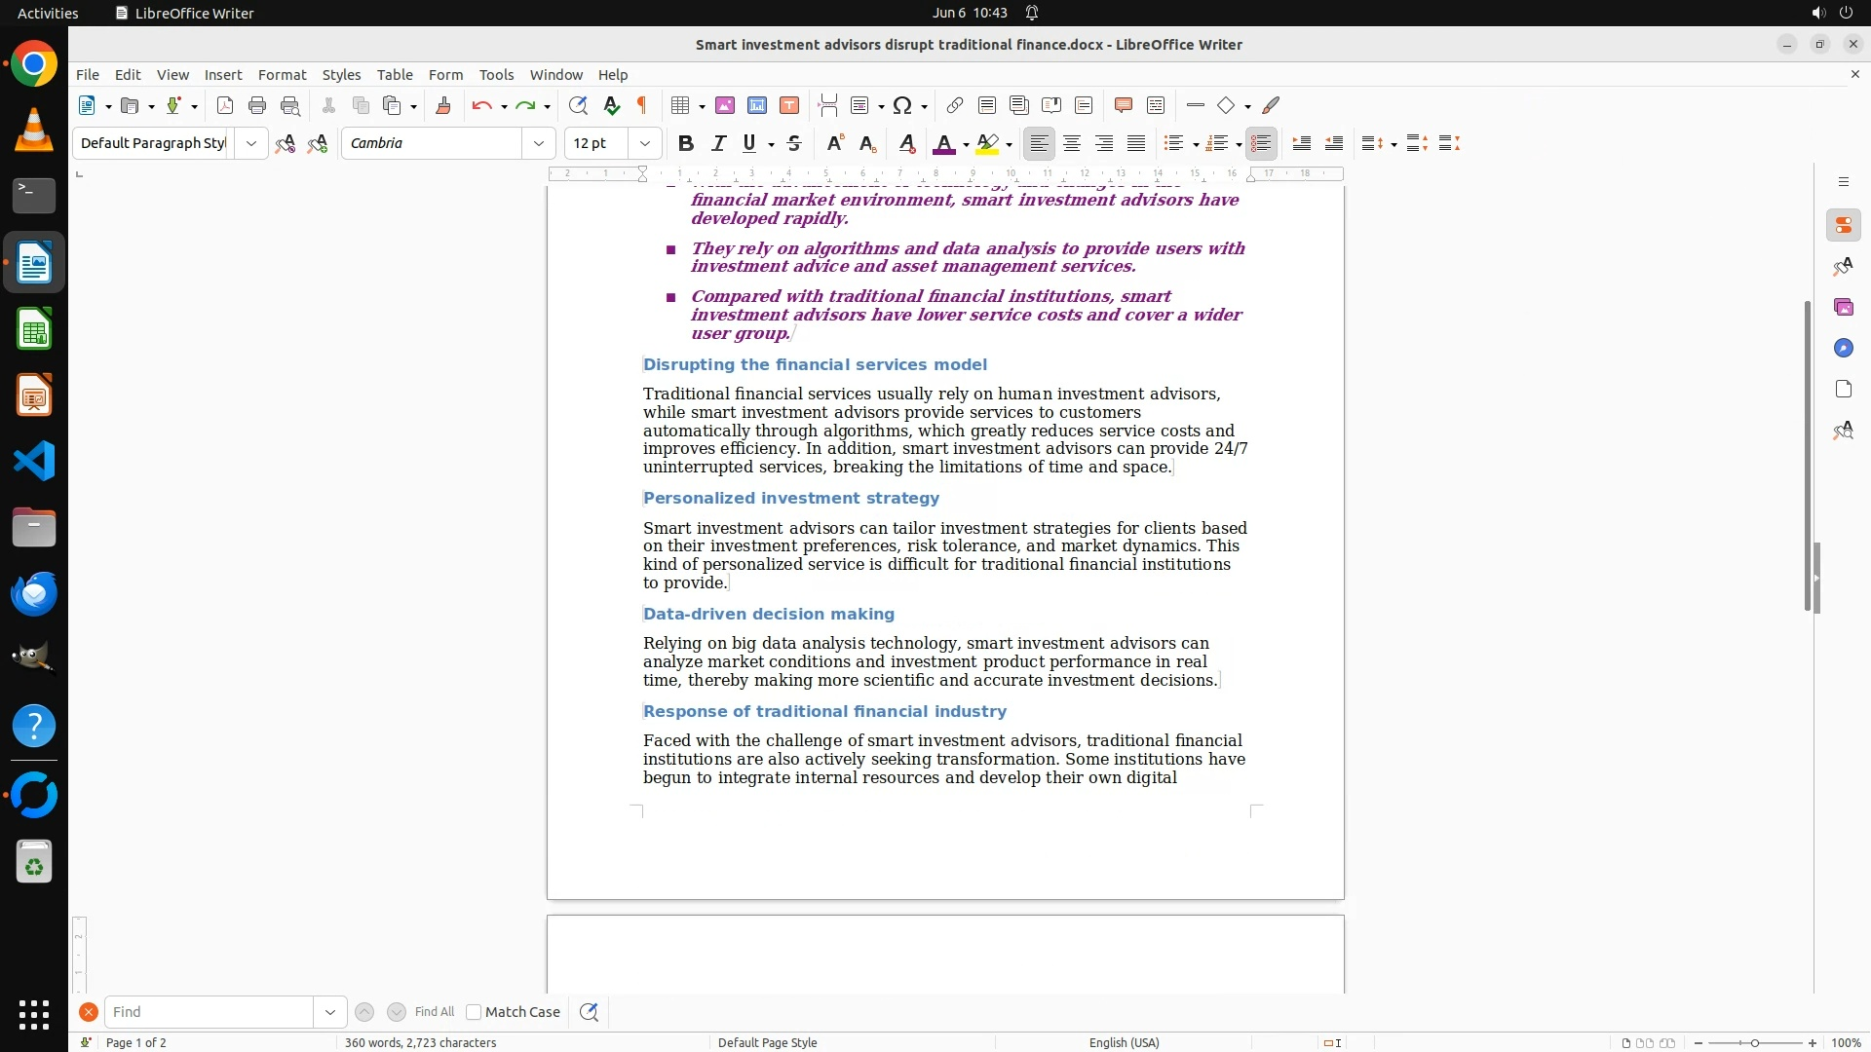Screen dimensions: 1871x1052
Task: Insert special character (Omega) icon
Action: click(902, 105)
